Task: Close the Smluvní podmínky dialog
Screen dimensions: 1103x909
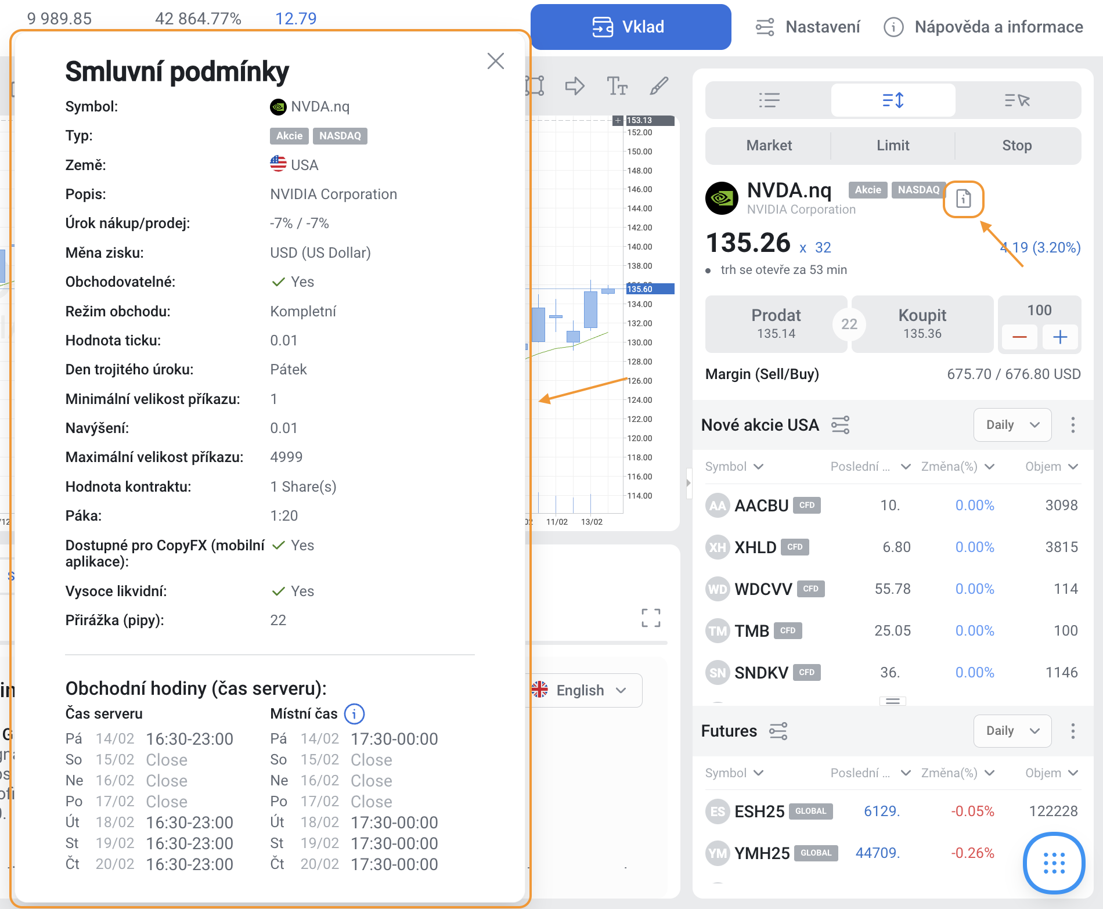Action: click(495, 61)
